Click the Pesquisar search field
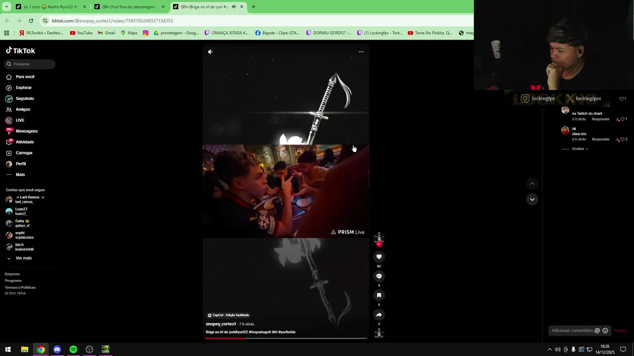 (30, 64)
